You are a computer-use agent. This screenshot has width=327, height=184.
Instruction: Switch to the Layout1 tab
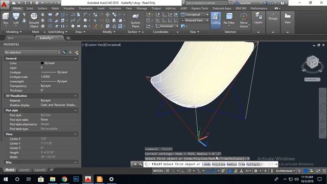click(24, 170)
